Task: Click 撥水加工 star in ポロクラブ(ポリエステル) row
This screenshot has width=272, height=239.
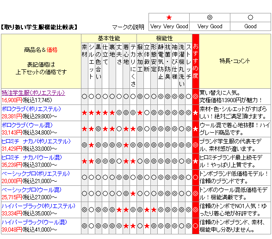Action: pos(140,113)
